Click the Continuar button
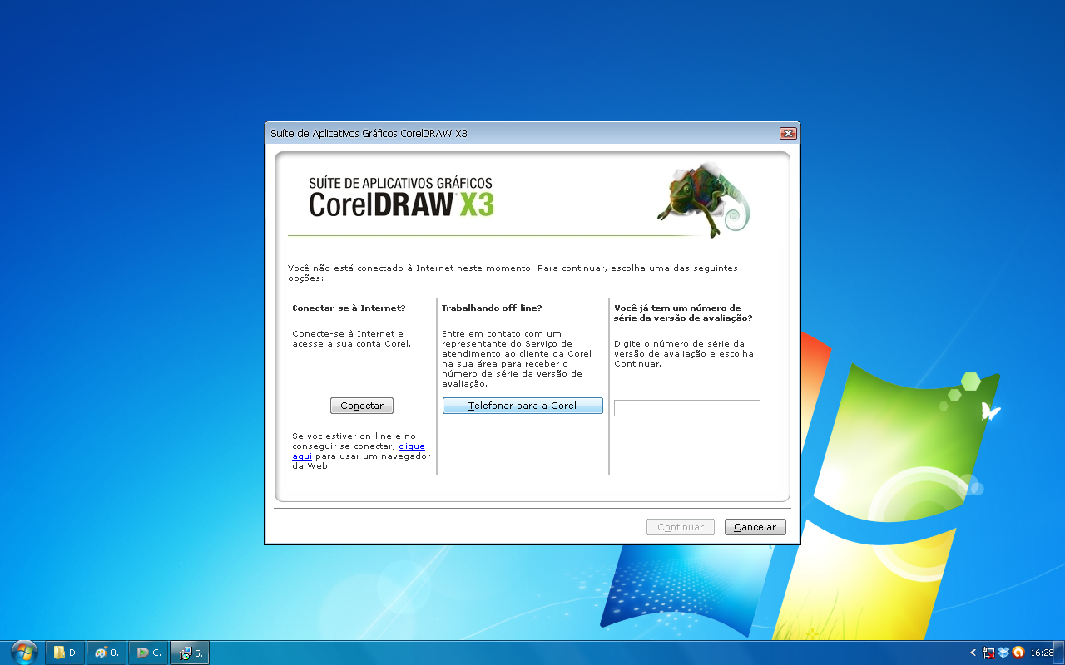Screen dimensions: 1065x665 (681, 527)
